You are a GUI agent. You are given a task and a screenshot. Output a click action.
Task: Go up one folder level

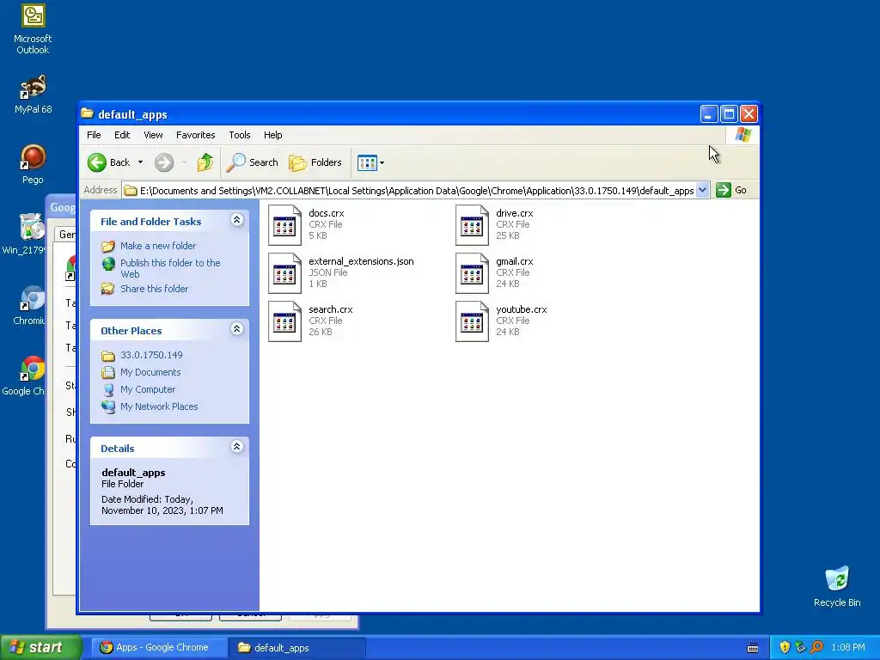pos(205,162)
